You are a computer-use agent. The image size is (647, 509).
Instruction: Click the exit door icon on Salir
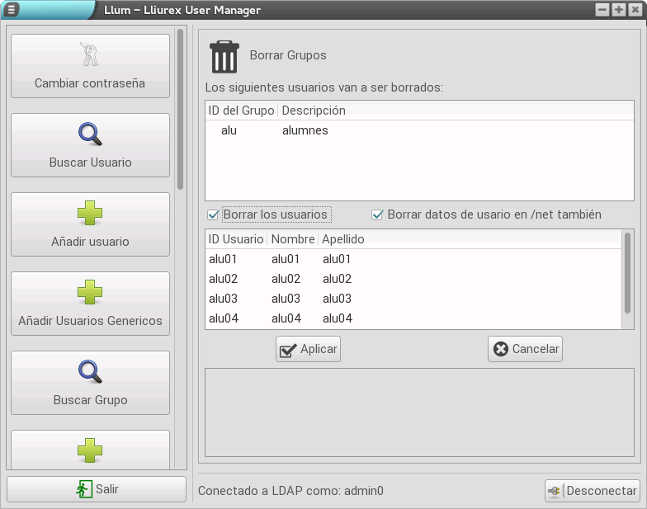pos(83,489)
